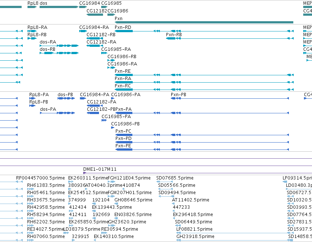
Task: Open transcript RpL8-RA label
Action: pyautogui.click(x=37, y=27)
